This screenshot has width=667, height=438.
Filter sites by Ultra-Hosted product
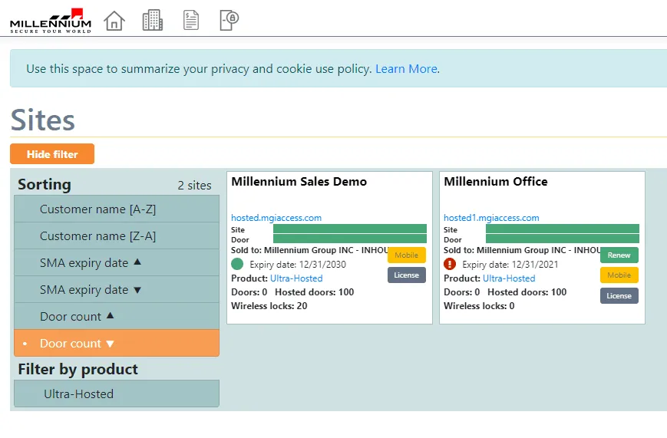pos(117,394)
